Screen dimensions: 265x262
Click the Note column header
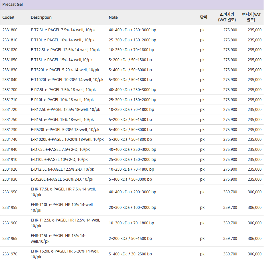(113, 17)
